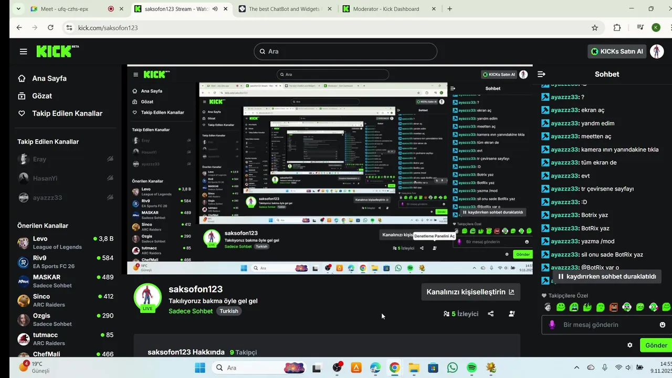This screenshot has height=378, width=672.
Task: Select the gray face emote category
Action: (548, 307)
